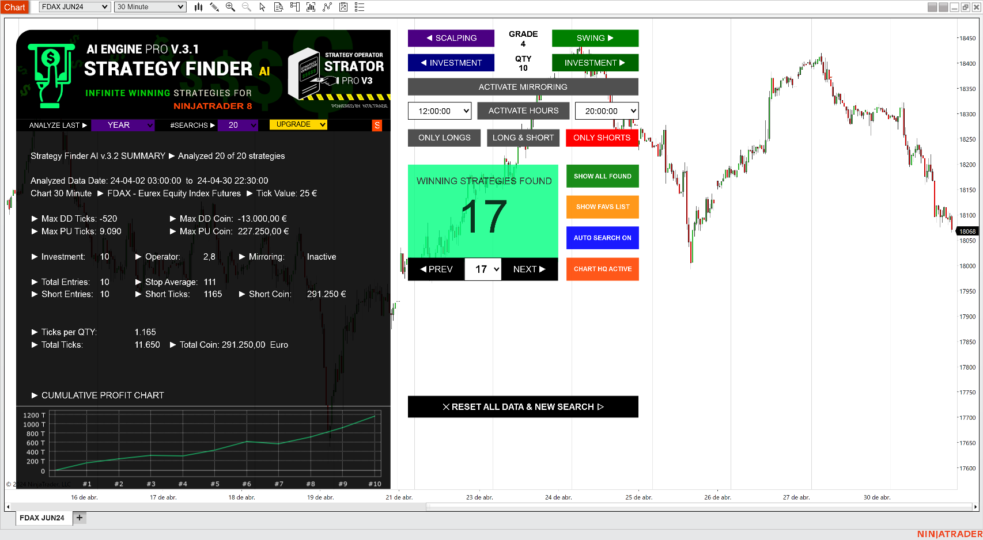Screen dimensions: 983x540
Task: Click the GRADE 4 label
Action: 523,39
